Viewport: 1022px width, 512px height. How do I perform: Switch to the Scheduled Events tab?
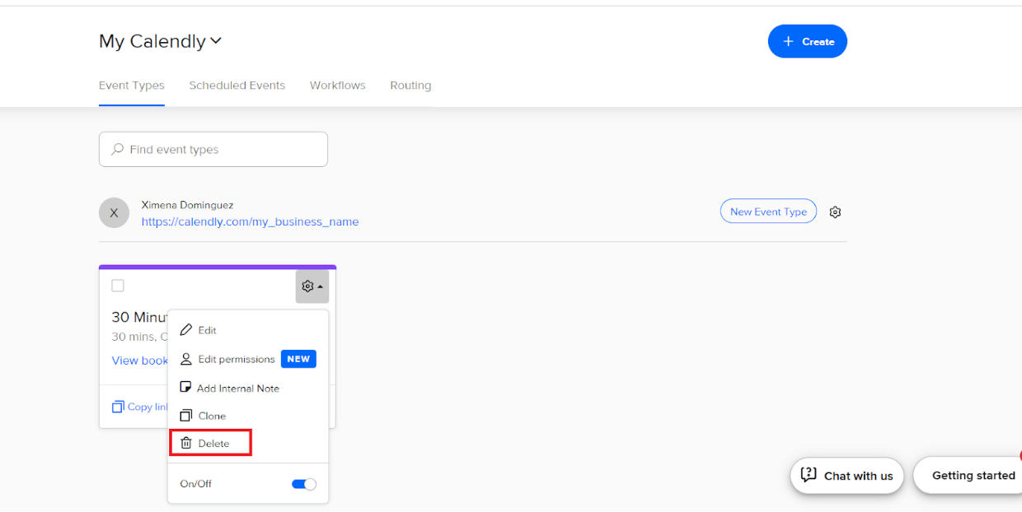pos(237,86)
